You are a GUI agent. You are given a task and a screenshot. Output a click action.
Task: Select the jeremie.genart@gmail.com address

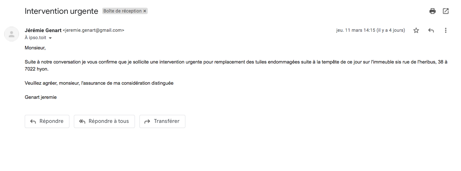[93, 30]
